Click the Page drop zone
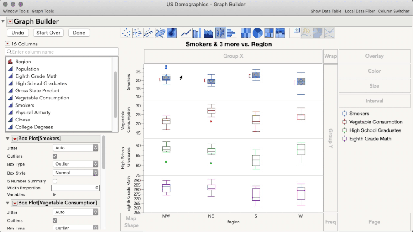 pyautogui.click(x=374, y=222)
